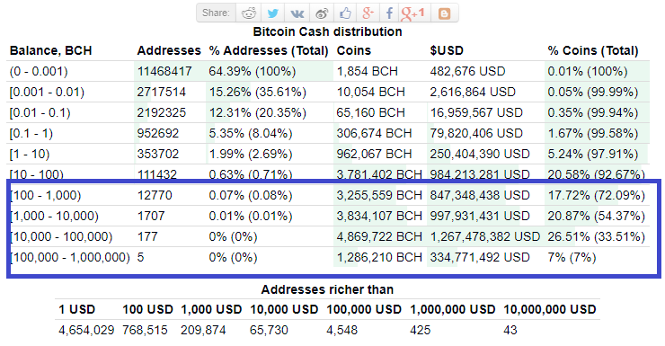Viewport: 665px width, 346px height.
Task: Select the [0.001 - 0.01) balance range
Action: [47, 92]
